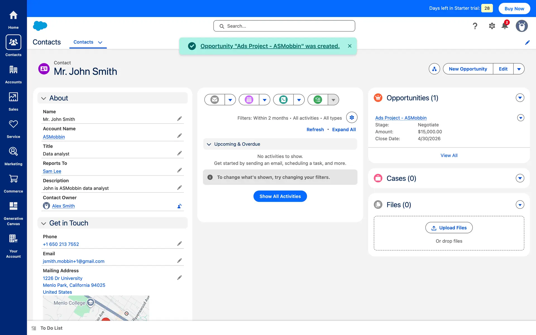Collapse the Get in Touch section
536x335 pixels.
point(44,223)
